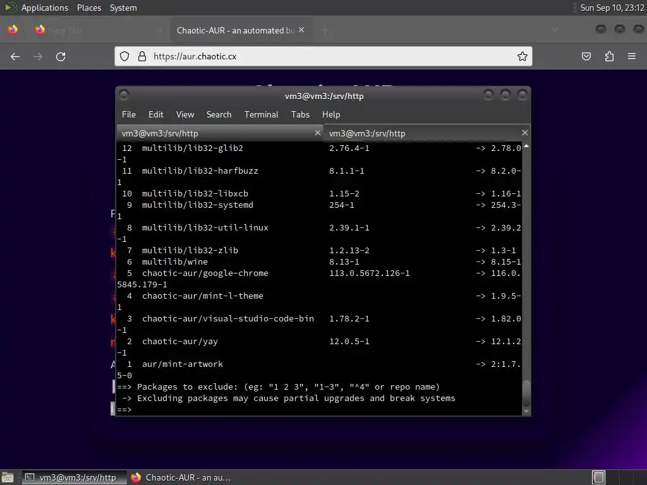This screenshot has width=647, height=485.
Task: Click text multilib/lib32-libxcb
Action: (x=195, y=193)
